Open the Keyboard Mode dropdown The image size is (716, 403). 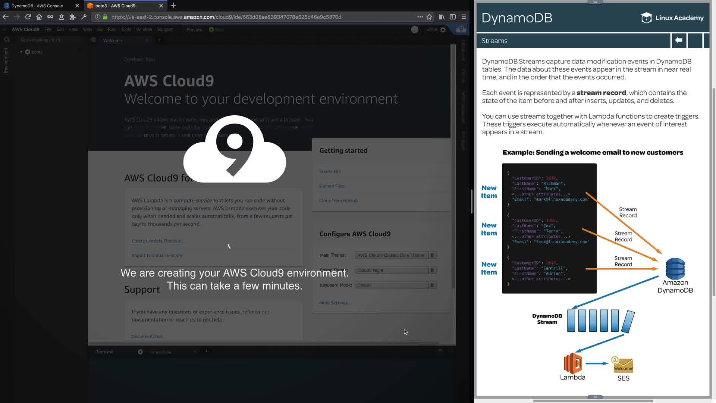click(x=395, y=285)
